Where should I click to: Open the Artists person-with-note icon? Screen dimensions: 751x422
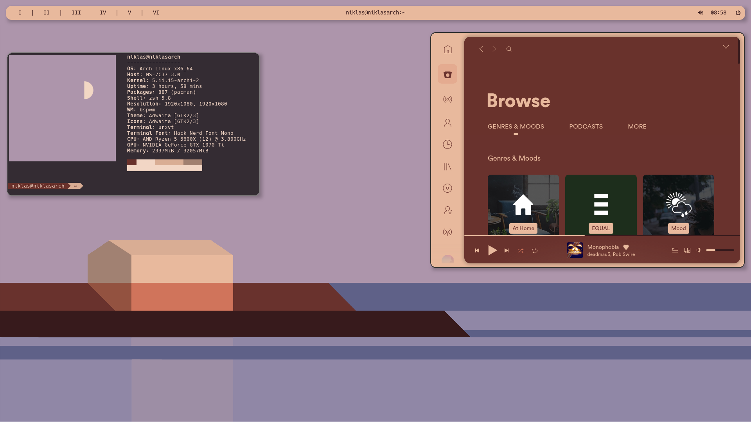tap(447, 210)
